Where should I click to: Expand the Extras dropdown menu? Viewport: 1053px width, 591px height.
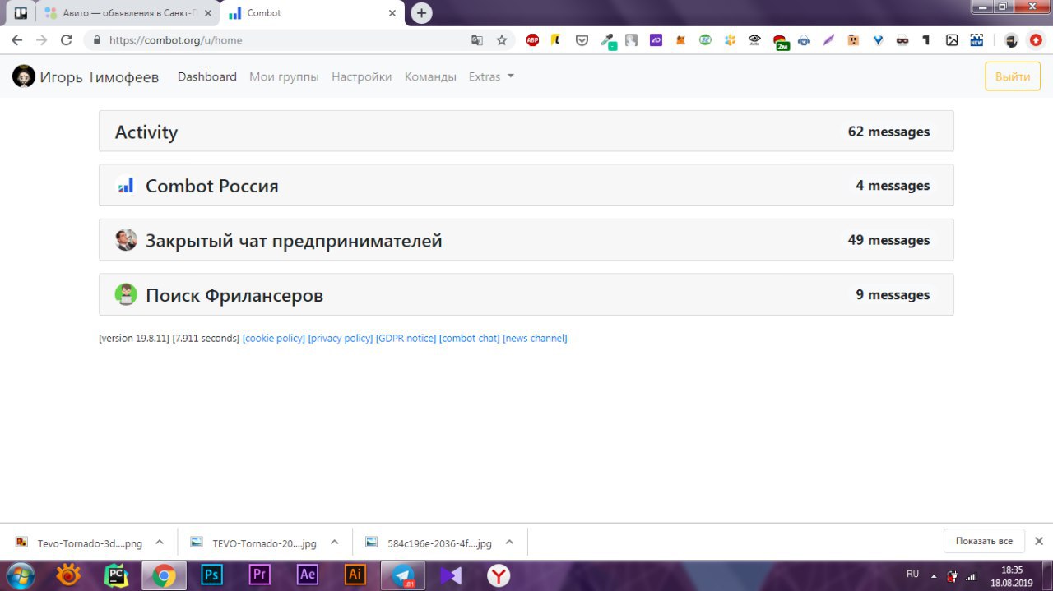click(491, 76)
